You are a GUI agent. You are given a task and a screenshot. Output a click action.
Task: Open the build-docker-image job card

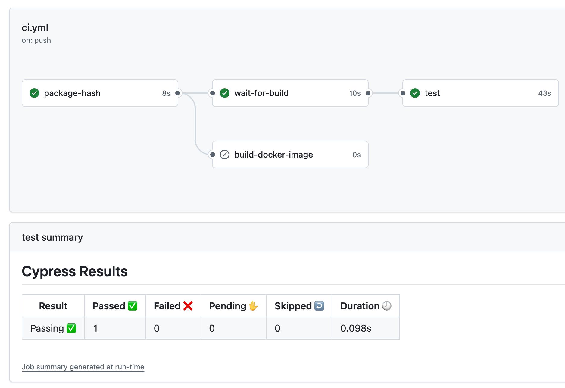coord(290,155)
